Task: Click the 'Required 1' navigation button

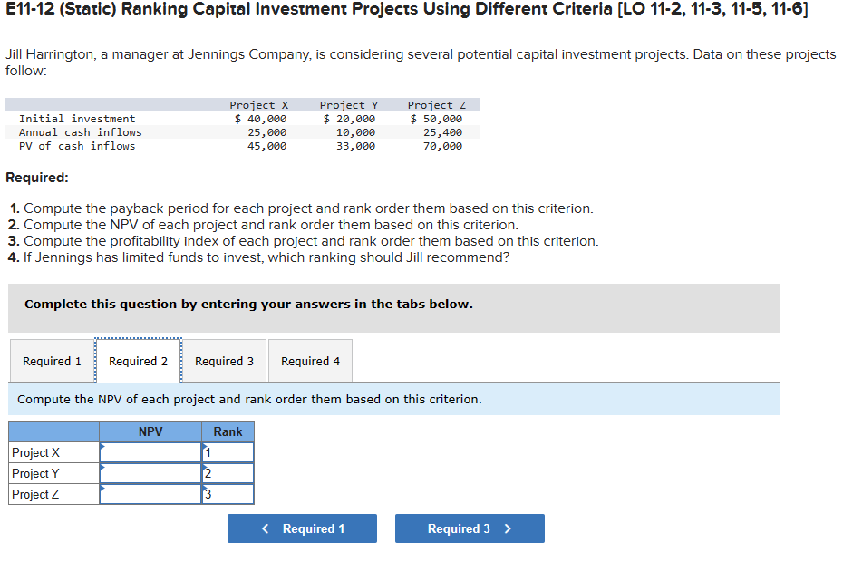Action: [x=302, y=528]
